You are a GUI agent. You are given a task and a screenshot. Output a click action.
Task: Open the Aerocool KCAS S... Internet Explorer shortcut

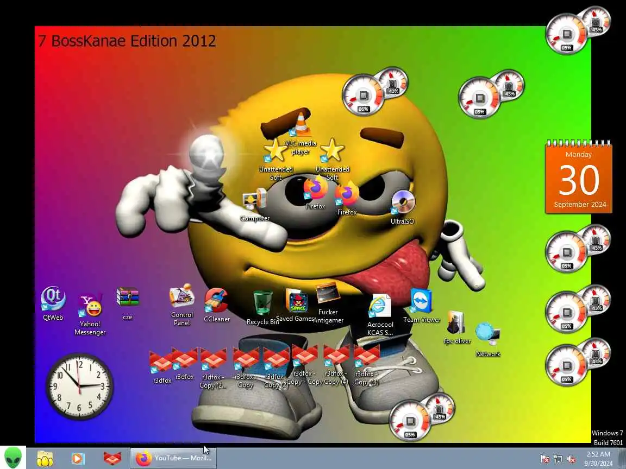(380, 315)
